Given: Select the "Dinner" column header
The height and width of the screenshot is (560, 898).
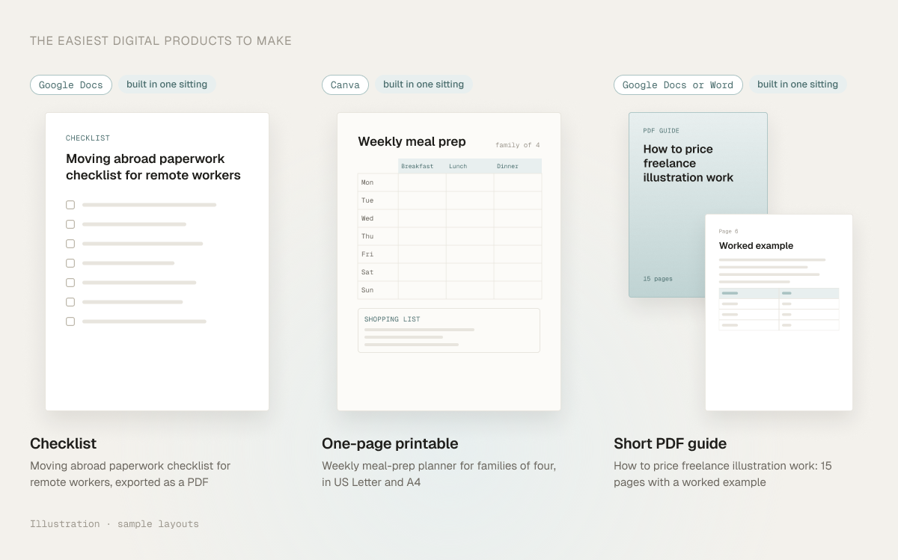Looking at the screenshot, I should point(518,166).
